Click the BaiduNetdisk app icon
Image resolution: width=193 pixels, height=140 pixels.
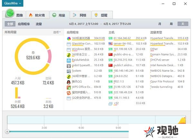click(x=69, y=60)
